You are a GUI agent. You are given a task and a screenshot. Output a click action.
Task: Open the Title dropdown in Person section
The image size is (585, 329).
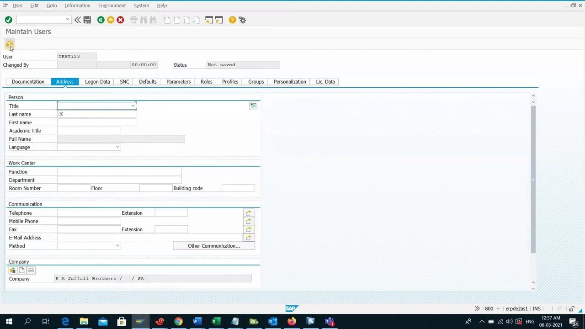tap(133, 106)
